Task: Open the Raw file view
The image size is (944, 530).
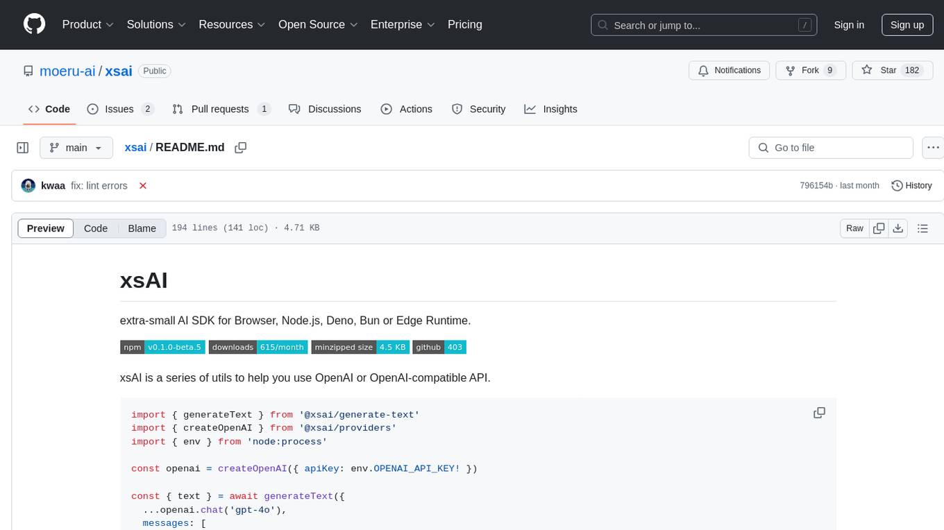Action: [854, 228]
